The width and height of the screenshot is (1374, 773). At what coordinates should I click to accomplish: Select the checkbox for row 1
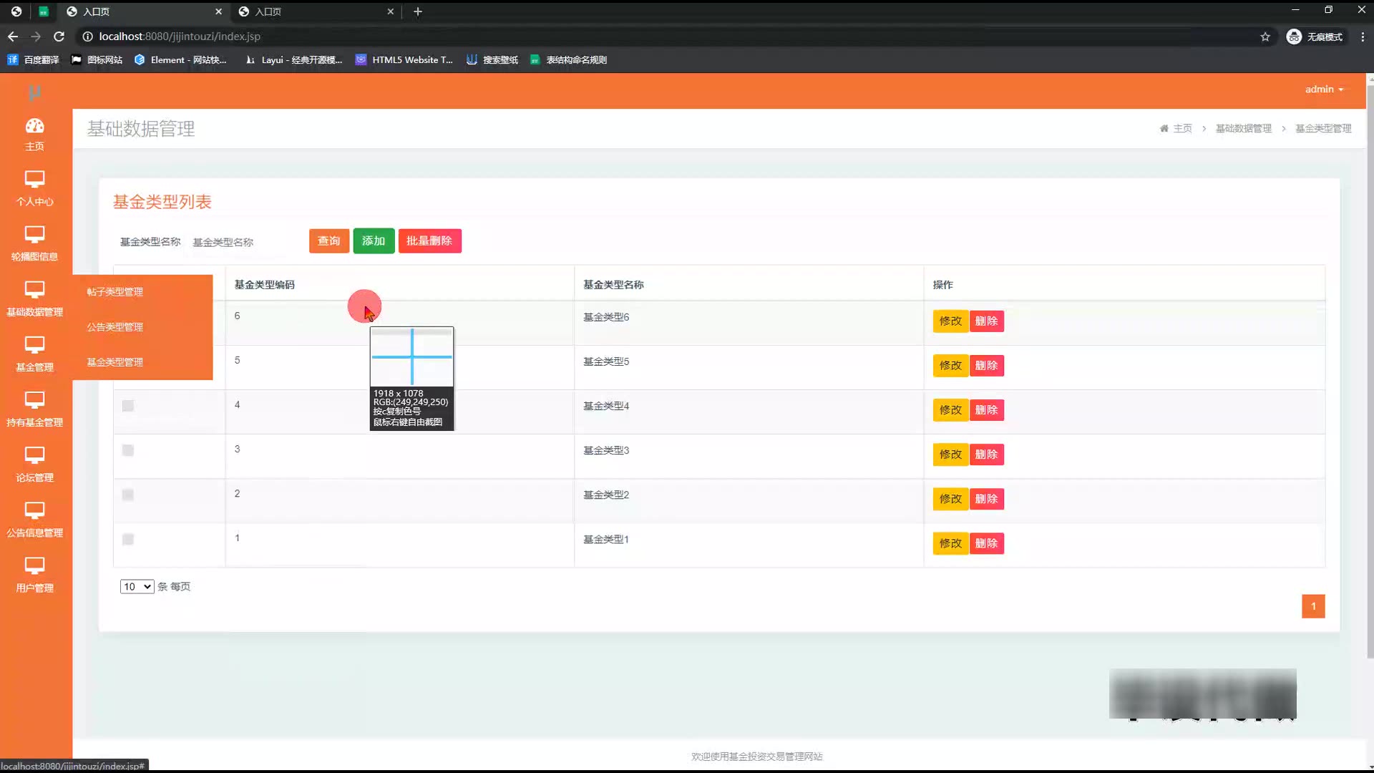tap(128, 539)
